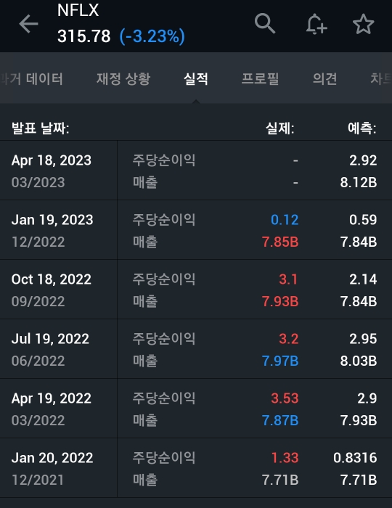Screen dimensions: 392x508
Task: Select the NFLX ticker title
Action: click(x=78, y=10)
